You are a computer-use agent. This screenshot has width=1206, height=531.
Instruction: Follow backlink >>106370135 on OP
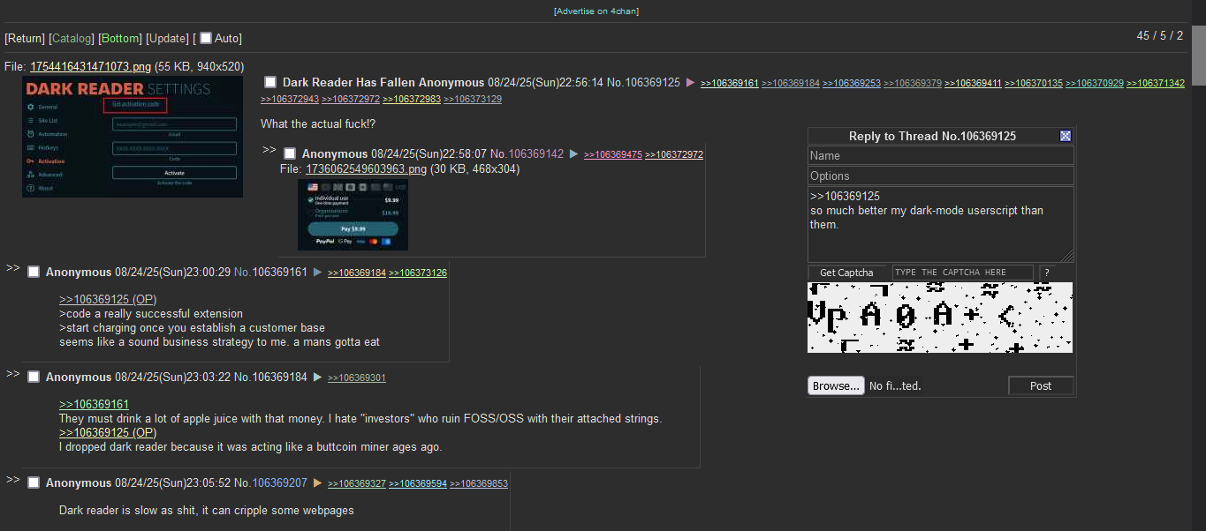[x=1034, y=83]
